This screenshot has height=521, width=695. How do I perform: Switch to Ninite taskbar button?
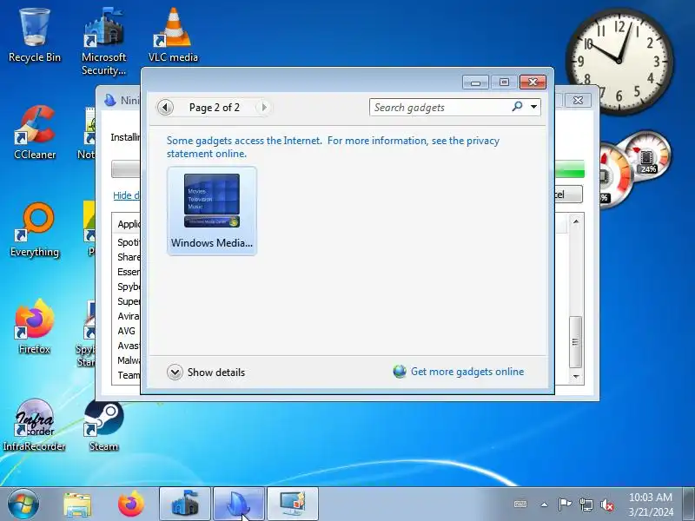pyautogui.click(x=239, y=505)
